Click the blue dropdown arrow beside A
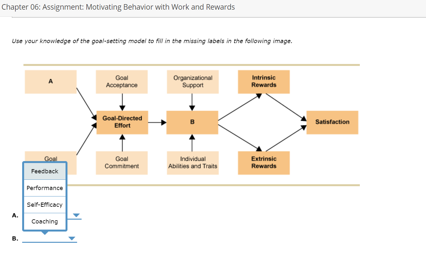Image resolution: width=426 pixels, height=255 pixels. tap(75, 215)
